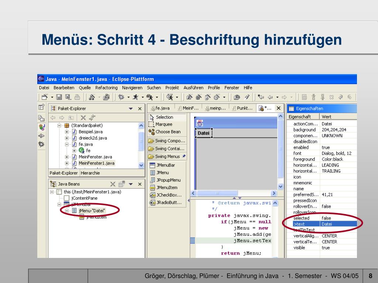Screen dimensions: 378x283
Task: Click the Debug bug toolbar icon
Action: (x=121, y=97)
